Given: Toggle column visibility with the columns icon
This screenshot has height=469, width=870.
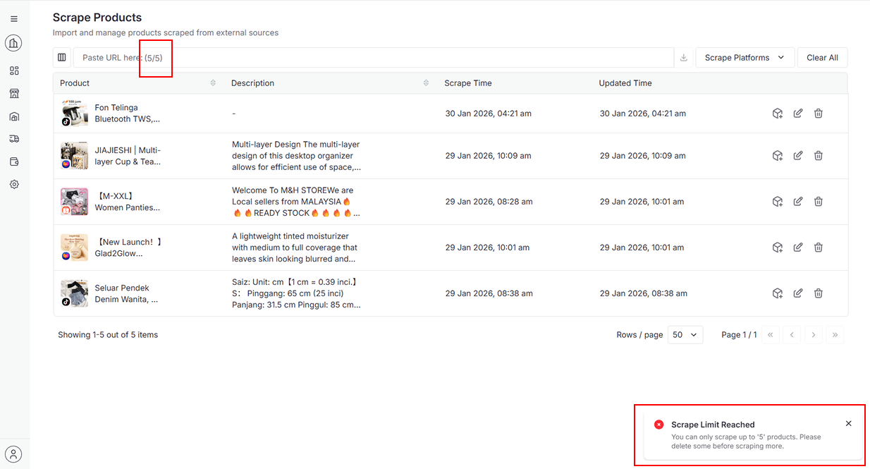Looking at the screenshot, I should pyautogui.click(x=62, y=58).
